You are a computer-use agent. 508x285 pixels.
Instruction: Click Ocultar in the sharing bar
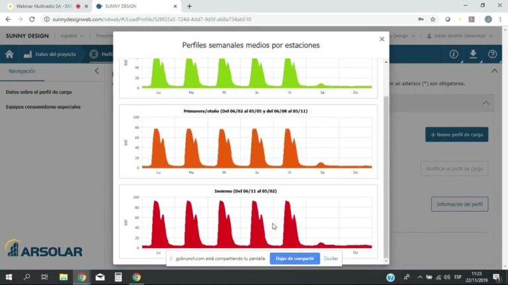click(x=331, y=259)
